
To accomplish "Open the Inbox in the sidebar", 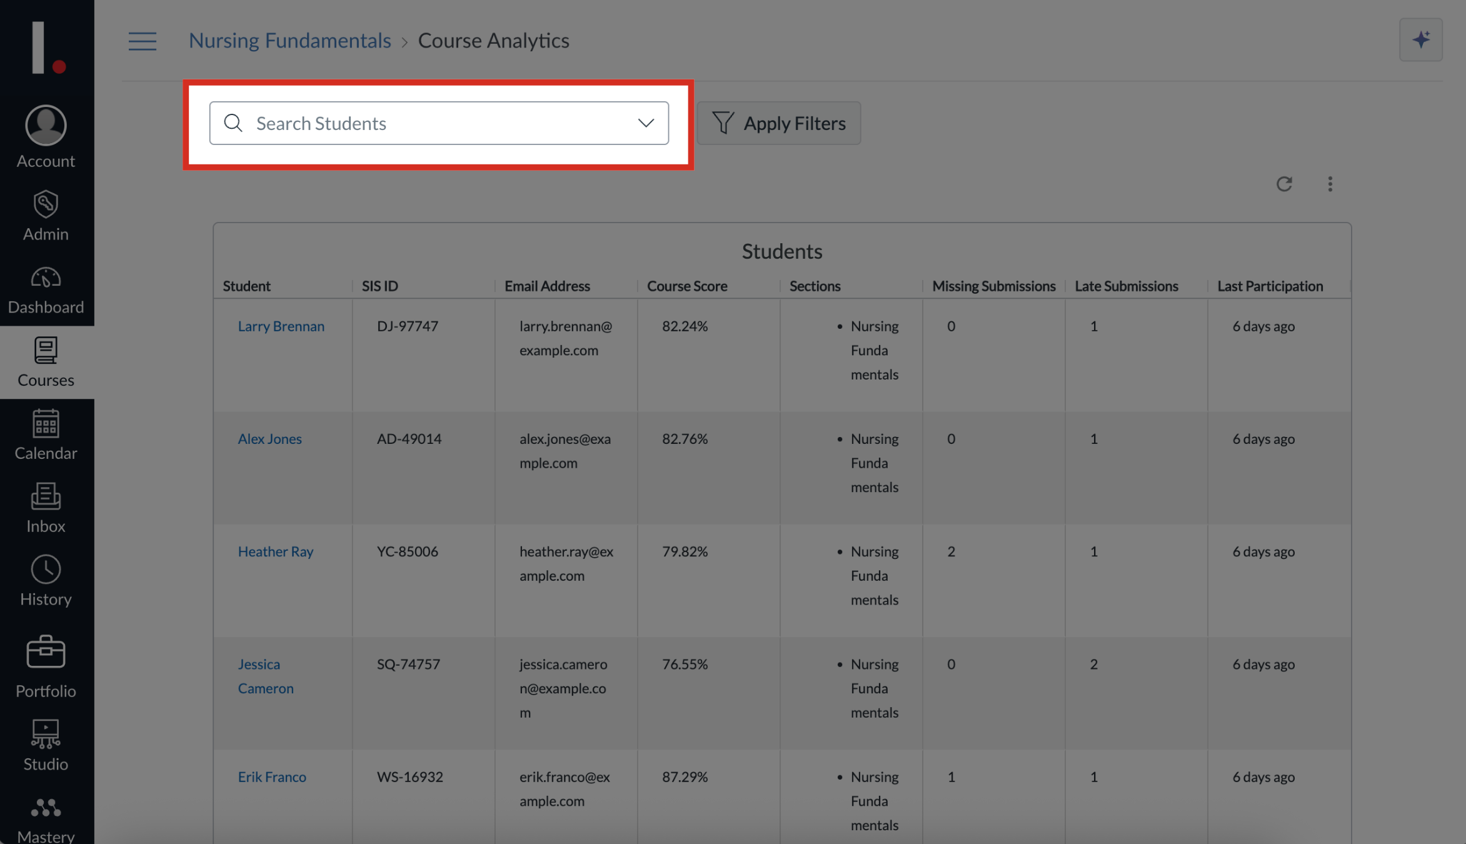I will (x=46, y=508).
